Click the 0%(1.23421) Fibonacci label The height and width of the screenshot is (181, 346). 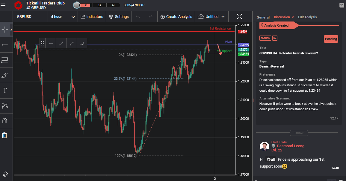(x=128, y=55)
